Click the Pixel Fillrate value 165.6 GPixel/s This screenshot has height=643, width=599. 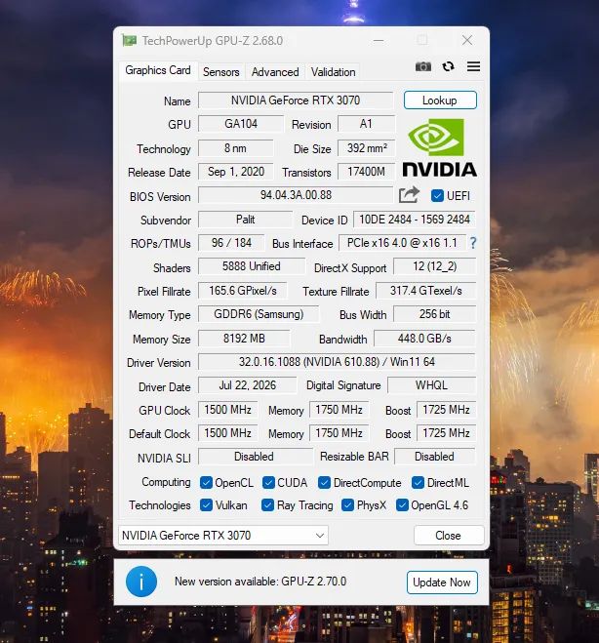pos(243,291)
